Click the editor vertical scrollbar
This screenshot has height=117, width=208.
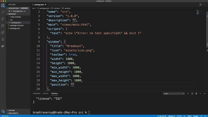pyautogui.click(x=207, y=29)
